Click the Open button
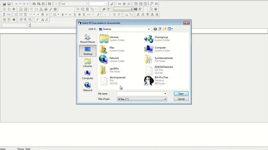Viewport: 268px width, 150px height. click(x=181, y=94)
